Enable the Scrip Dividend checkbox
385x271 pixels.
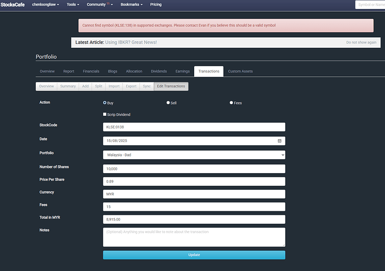(105, 115)
